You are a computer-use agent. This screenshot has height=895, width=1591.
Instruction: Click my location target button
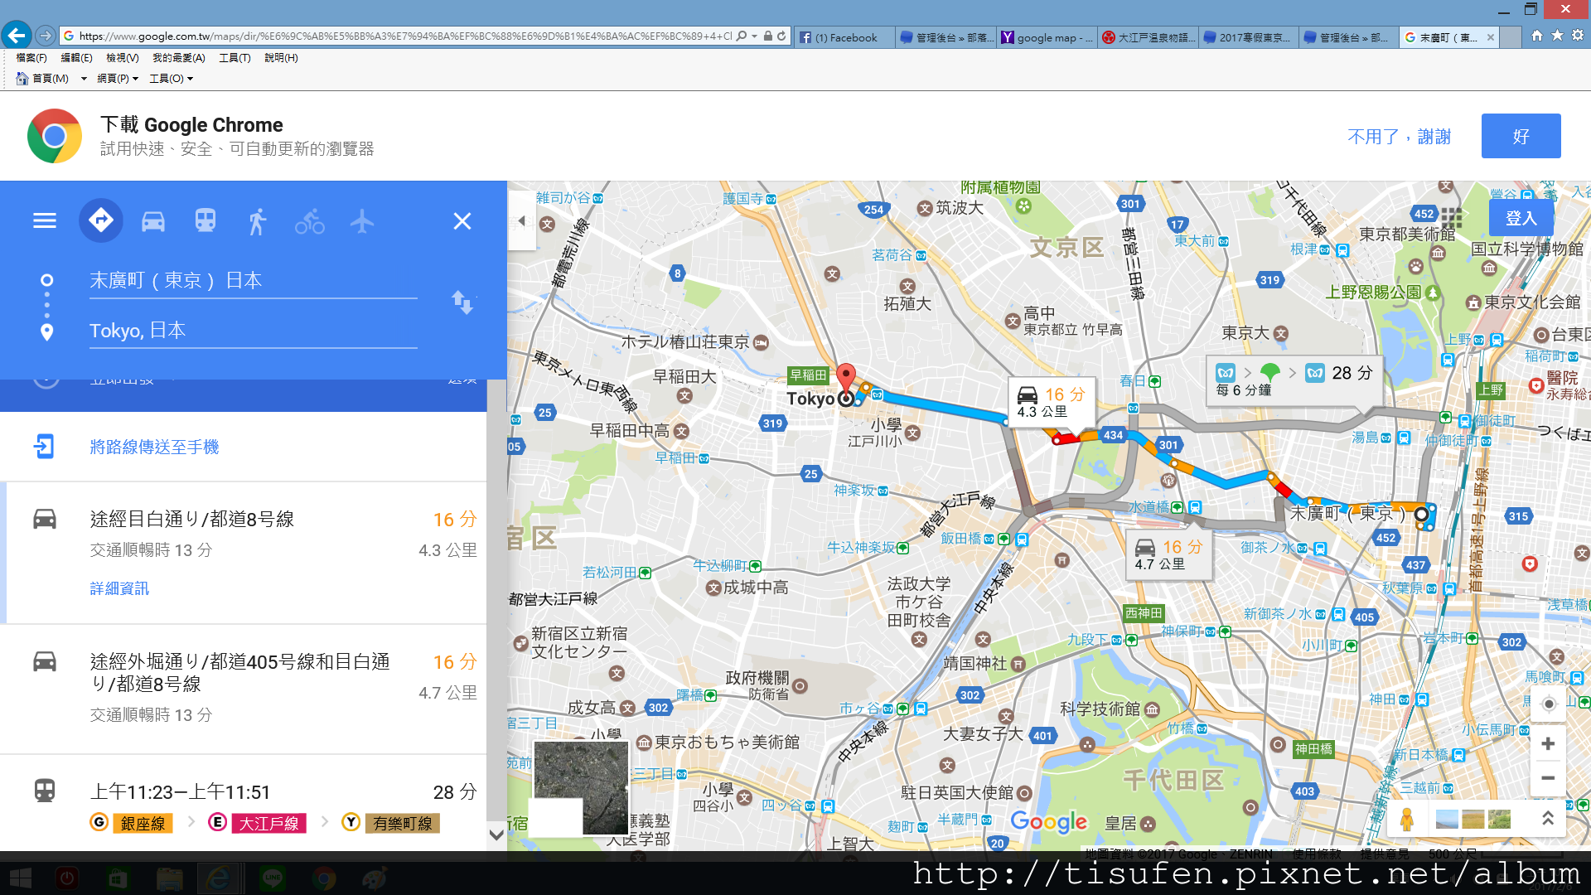click(x=1548, y=704)
